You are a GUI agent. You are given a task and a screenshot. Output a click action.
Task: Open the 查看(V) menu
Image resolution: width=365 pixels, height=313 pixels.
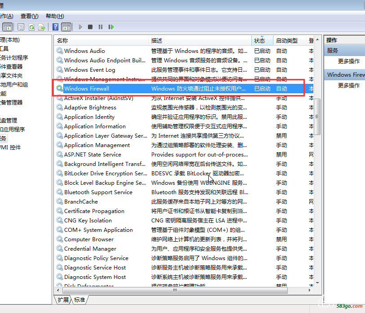(x=29, y=16)
